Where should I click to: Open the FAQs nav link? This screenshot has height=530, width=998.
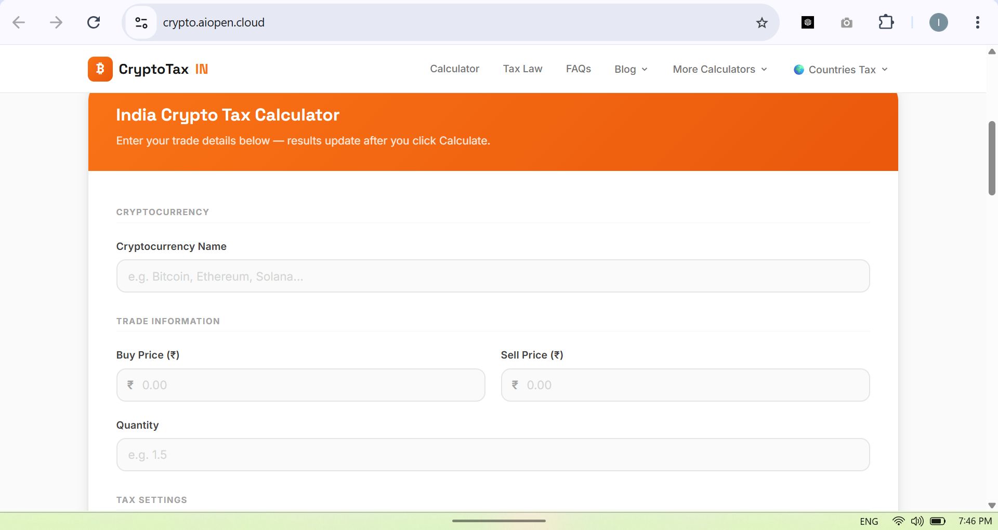(579, 69)
